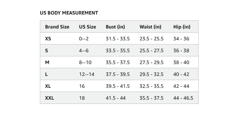The height and width of the screenshot is (116, 226).
Task: Click the 8--10 US size value
Action: tap(85, 63)
